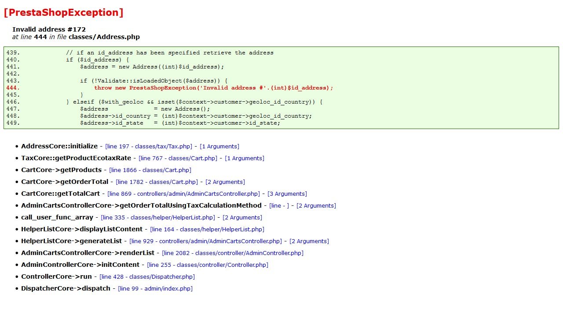This screenshot has height=334, width=563.
Task: Click the "HelperListCore->generateList" trace entry
Action: tap(71, 241)
